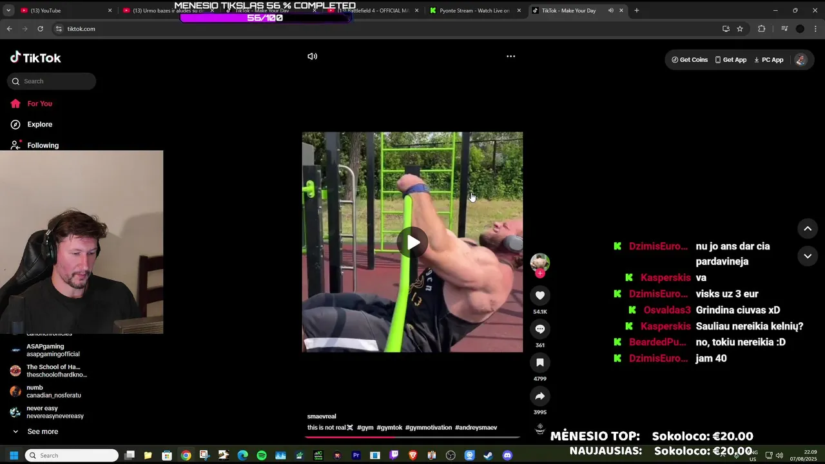
Task: Mute the video with the speaker icon
Action: pos(313,56)
